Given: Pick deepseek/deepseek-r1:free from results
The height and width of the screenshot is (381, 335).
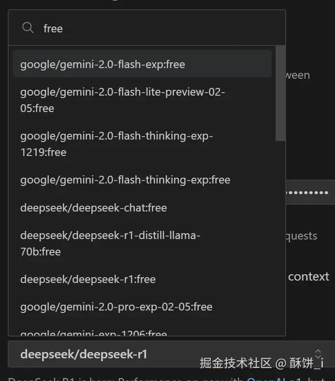Looking at the screenshot, I should [88, 279].
